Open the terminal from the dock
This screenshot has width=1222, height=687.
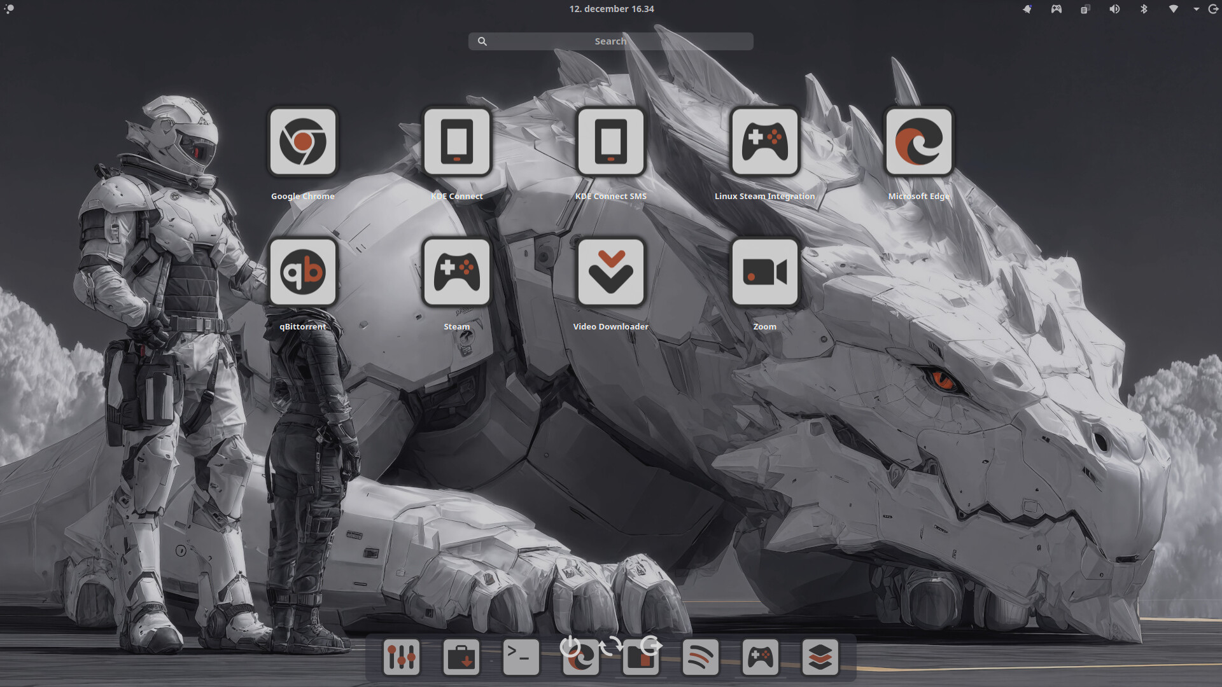(x=521, y=657)
